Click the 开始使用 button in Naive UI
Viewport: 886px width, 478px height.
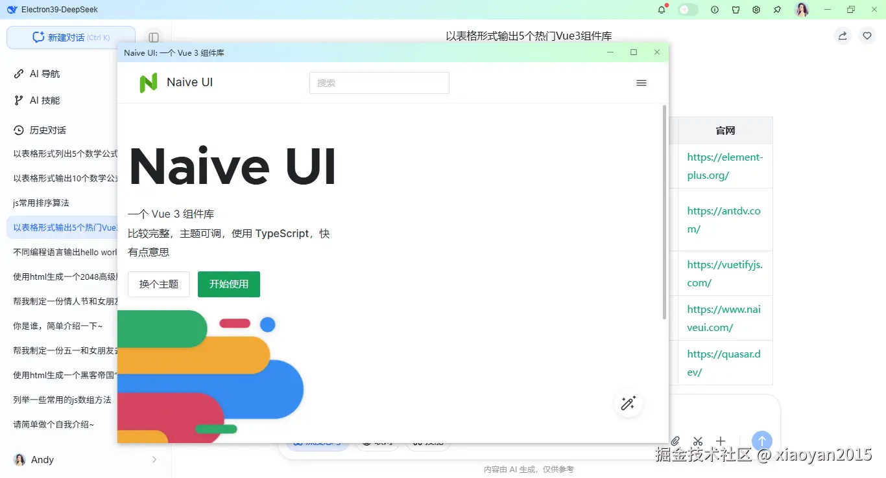pos(228,284)
